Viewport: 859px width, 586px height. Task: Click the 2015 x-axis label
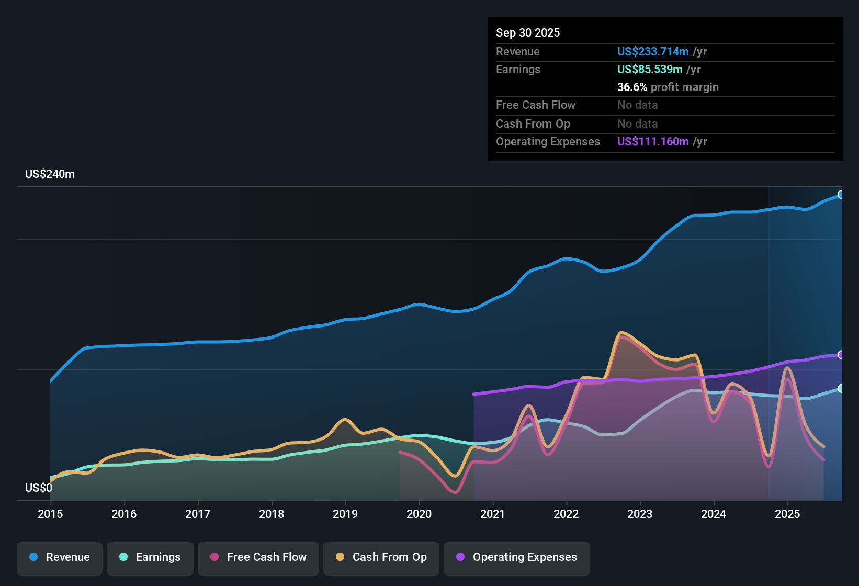(50, 514)
